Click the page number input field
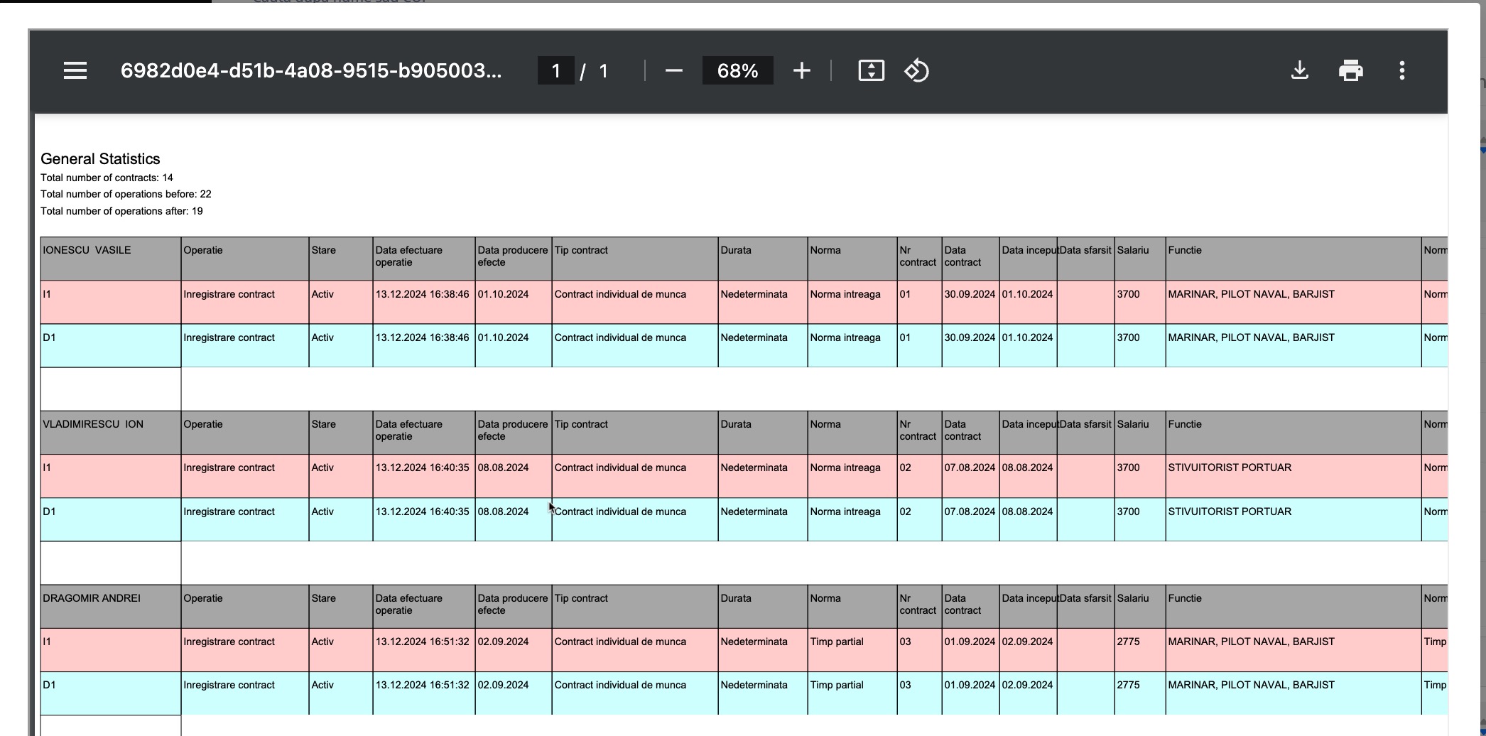 coord(555,70)
